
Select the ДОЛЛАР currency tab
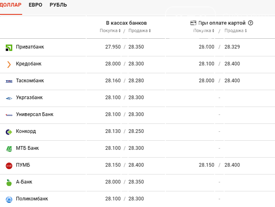click(x=11, y=5)
